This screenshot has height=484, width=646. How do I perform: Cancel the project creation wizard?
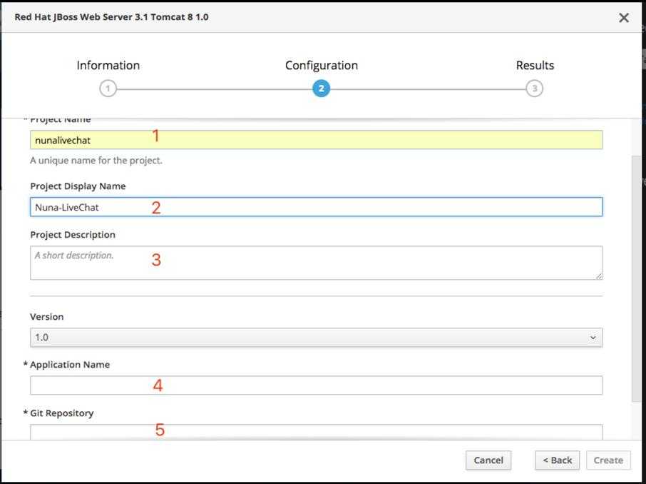point(488,460)
